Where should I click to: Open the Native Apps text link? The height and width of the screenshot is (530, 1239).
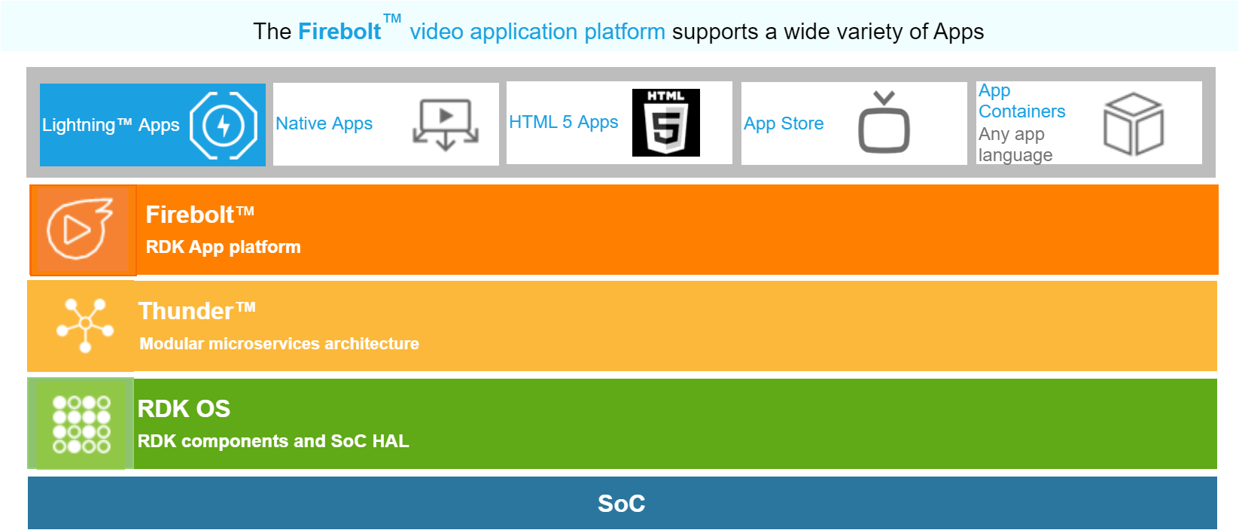coord(324,123)
